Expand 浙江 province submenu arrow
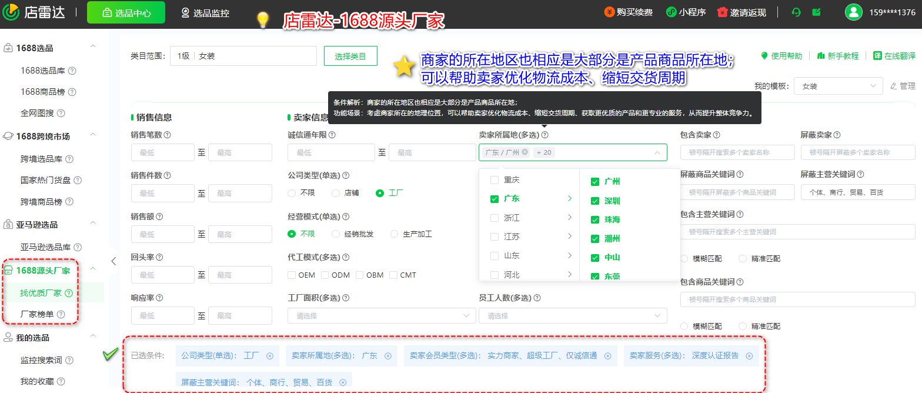The width and height of the screenshot is (922, 393). tap(569, 218)
